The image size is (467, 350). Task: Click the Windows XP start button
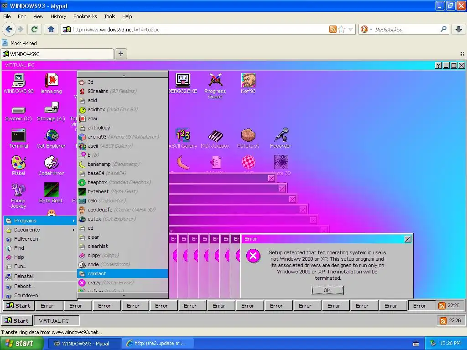pos(21,343)
